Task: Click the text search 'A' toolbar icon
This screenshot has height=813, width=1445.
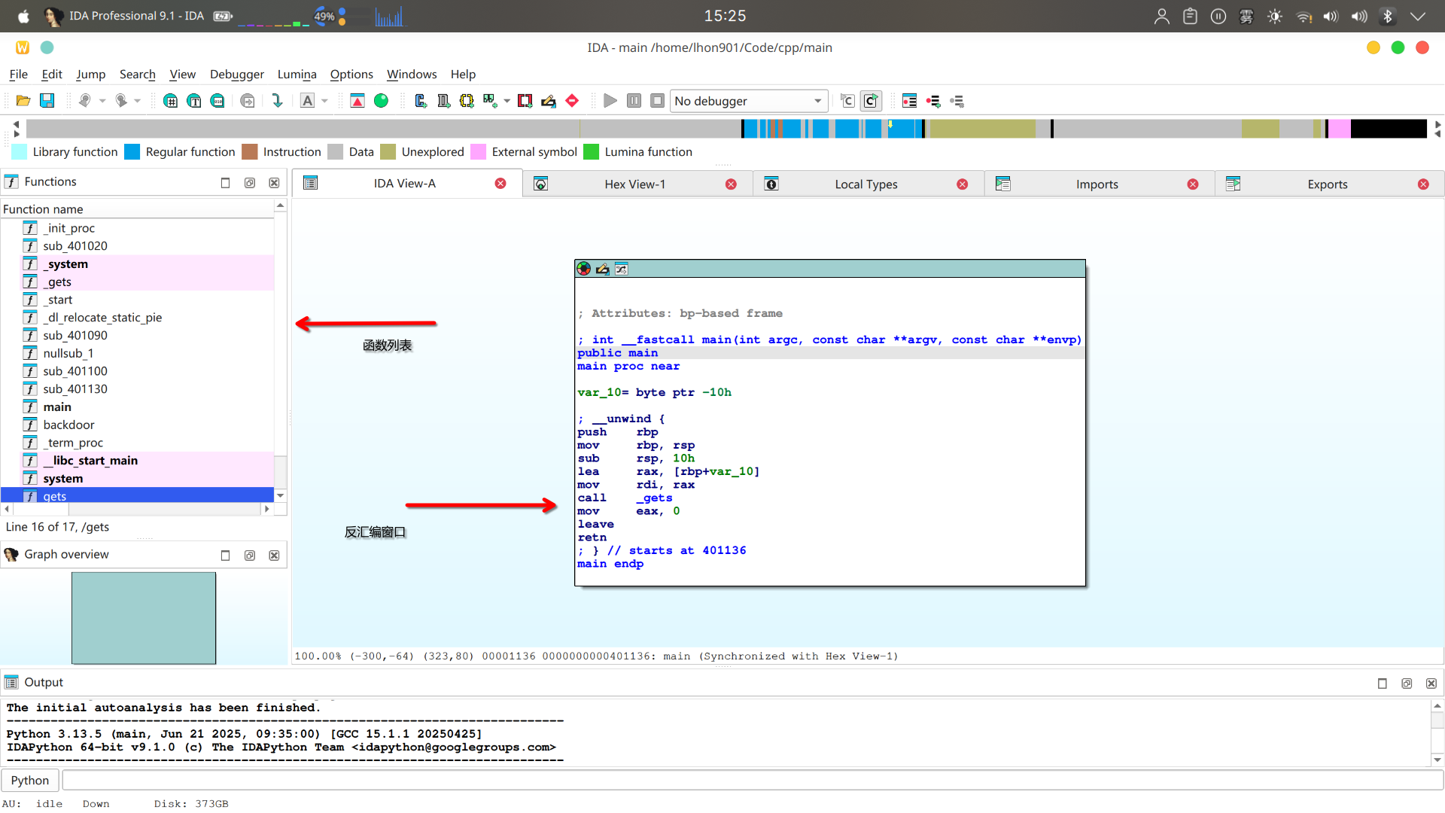Action: pyautogui.click(x=307, y=101)
